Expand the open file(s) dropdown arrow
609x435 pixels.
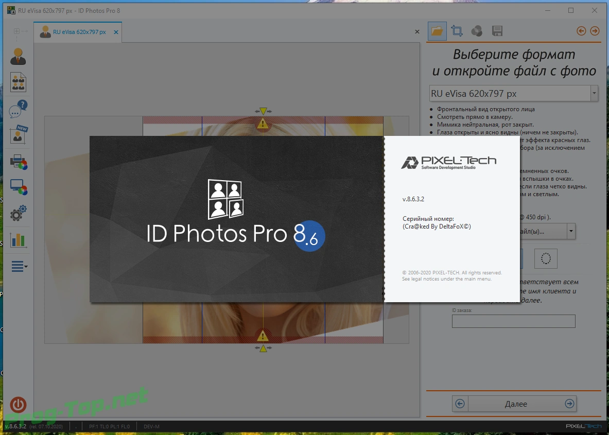pos(570,231)
